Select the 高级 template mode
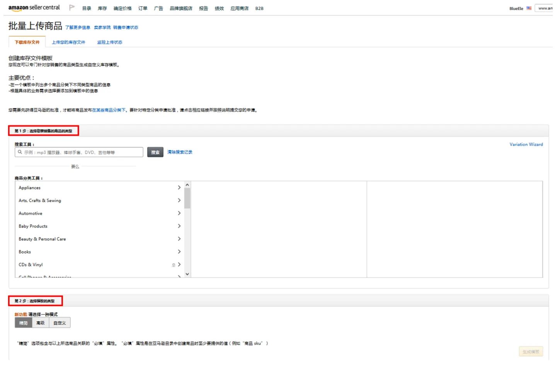 point(41,323)
